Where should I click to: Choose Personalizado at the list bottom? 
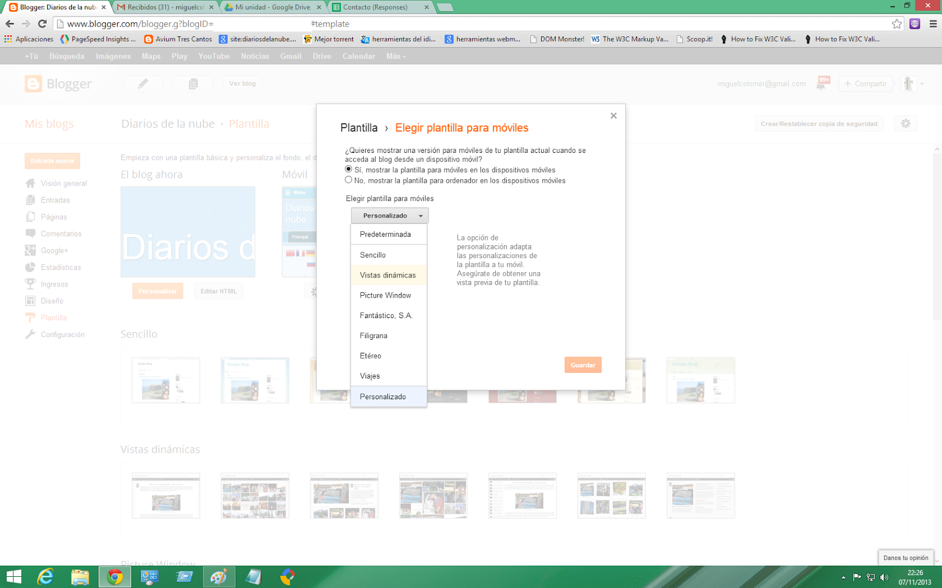coord(389,396)
